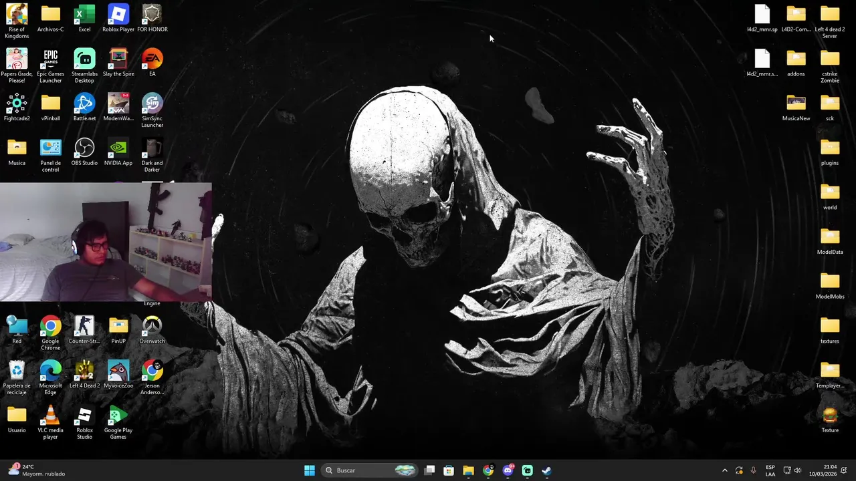Launch Slay the Spire
Image resolution: width=856 pixels, height=481 pixels.
[118, 63]
